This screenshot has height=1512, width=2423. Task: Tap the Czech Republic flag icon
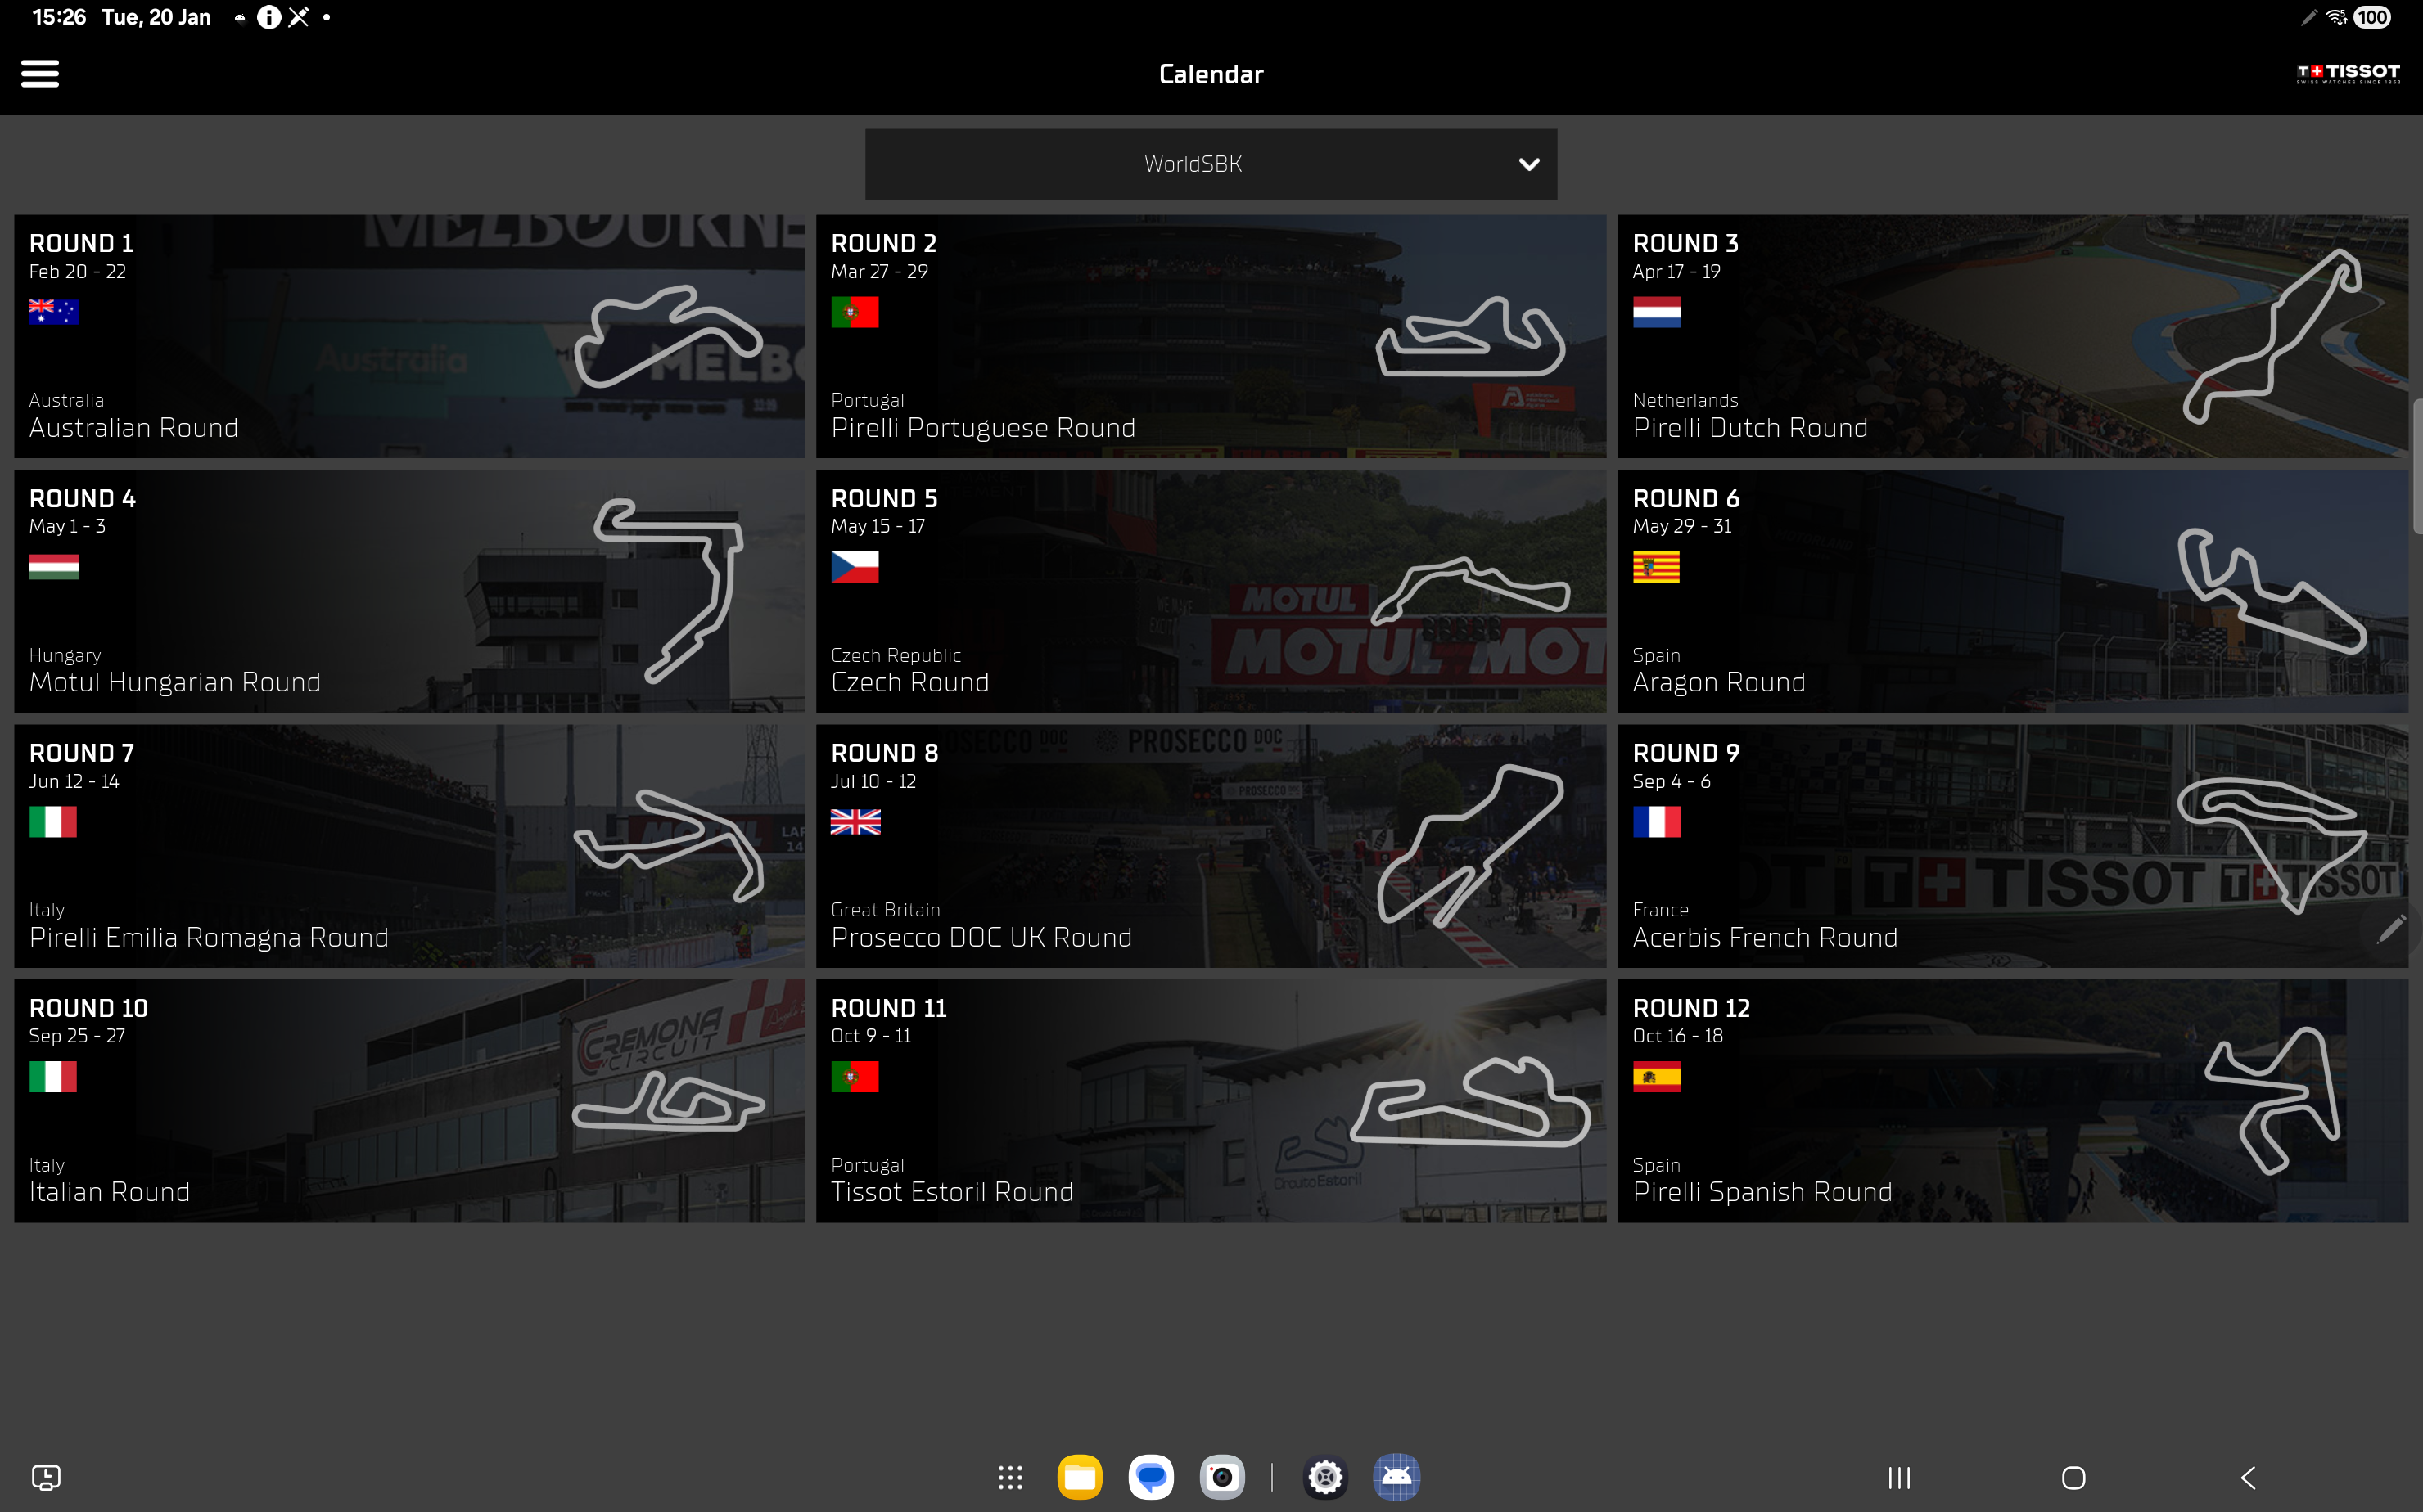point(855,567)
